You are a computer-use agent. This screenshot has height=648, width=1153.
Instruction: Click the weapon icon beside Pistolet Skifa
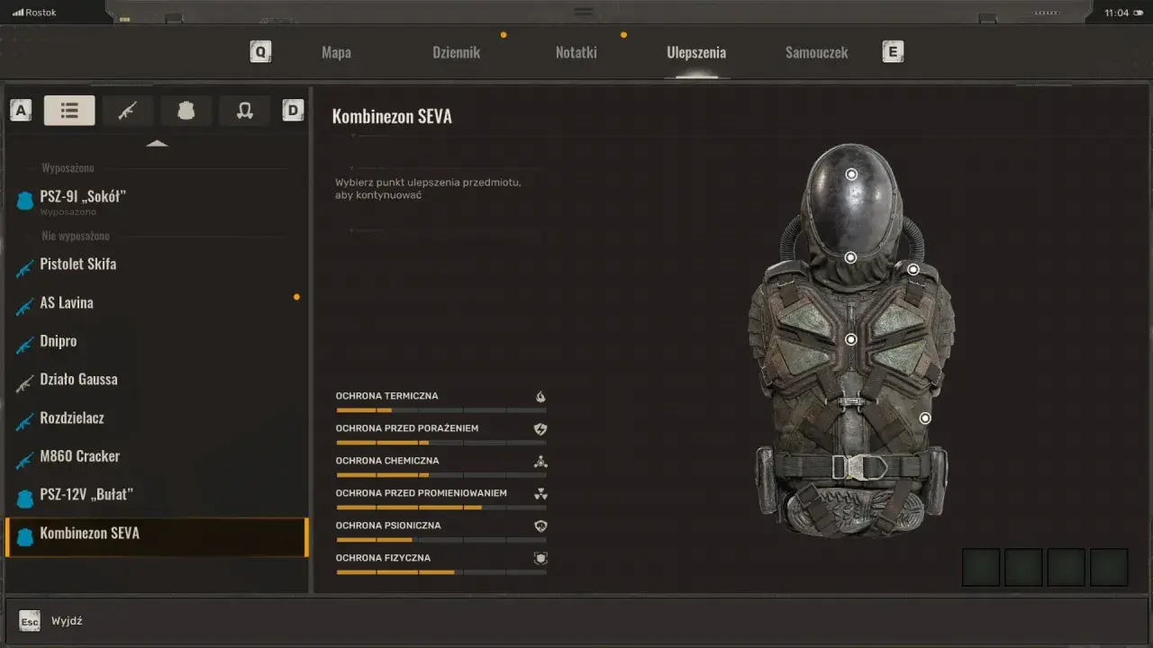[x=25, y=268]
